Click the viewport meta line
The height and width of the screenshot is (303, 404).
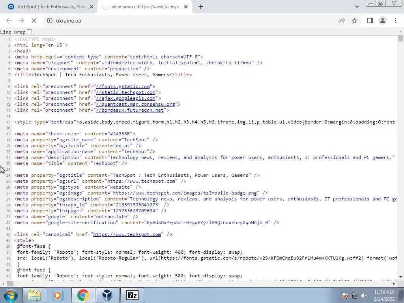click(138, 63)
